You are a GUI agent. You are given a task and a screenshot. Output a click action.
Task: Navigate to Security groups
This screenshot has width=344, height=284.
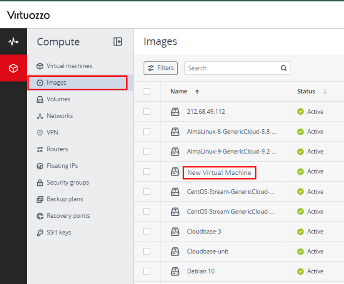[x=67, y=182]
